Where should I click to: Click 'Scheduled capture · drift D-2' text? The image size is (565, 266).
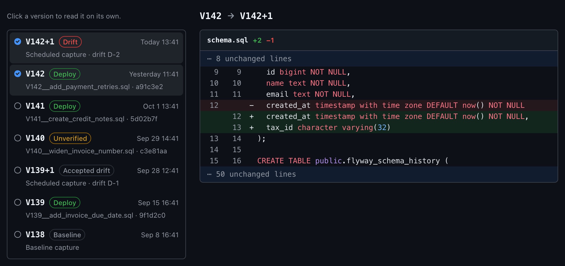click(73, 55)
